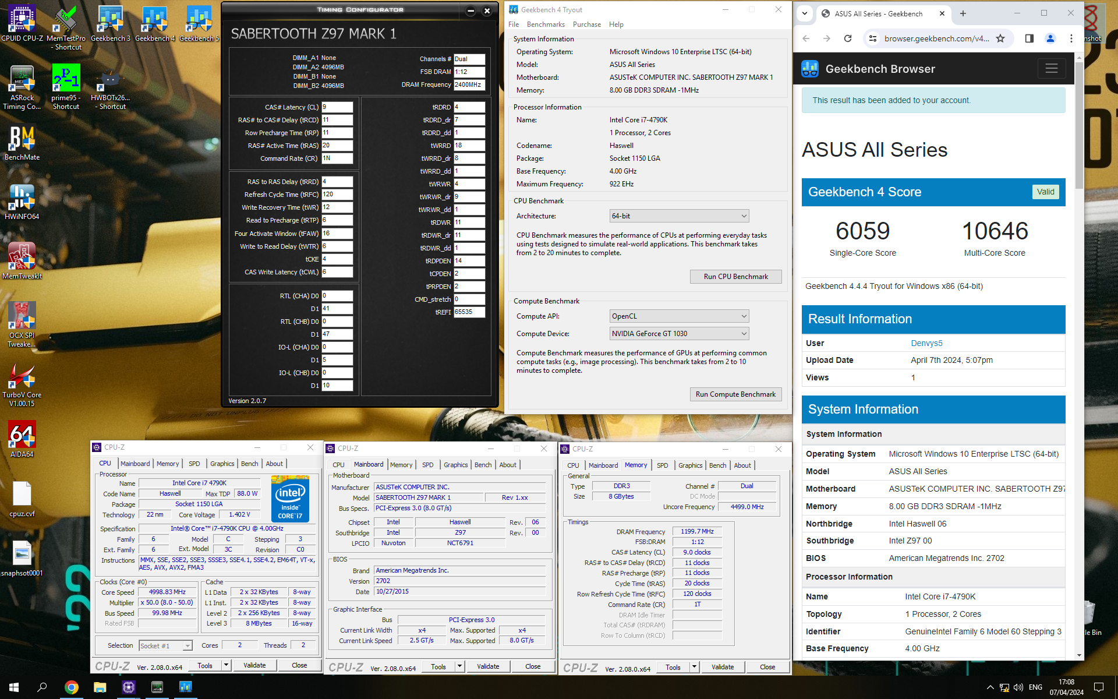
Task: Open Geekbench Purchase menu
Action: pos(587,24)
